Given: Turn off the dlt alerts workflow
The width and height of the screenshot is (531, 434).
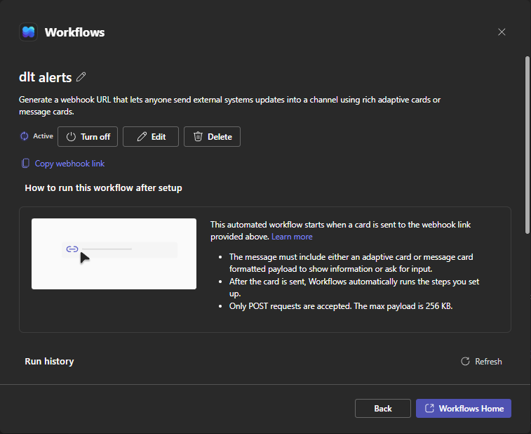Looking at the screenshot, I should [88, 137].
